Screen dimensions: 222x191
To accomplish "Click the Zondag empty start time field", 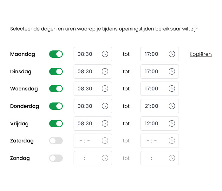I will pos(85,158).
